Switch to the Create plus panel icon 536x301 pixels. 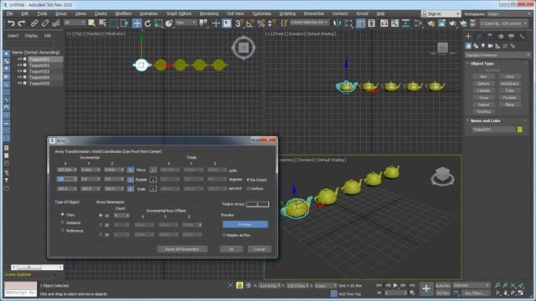click(x=468, y=36)
